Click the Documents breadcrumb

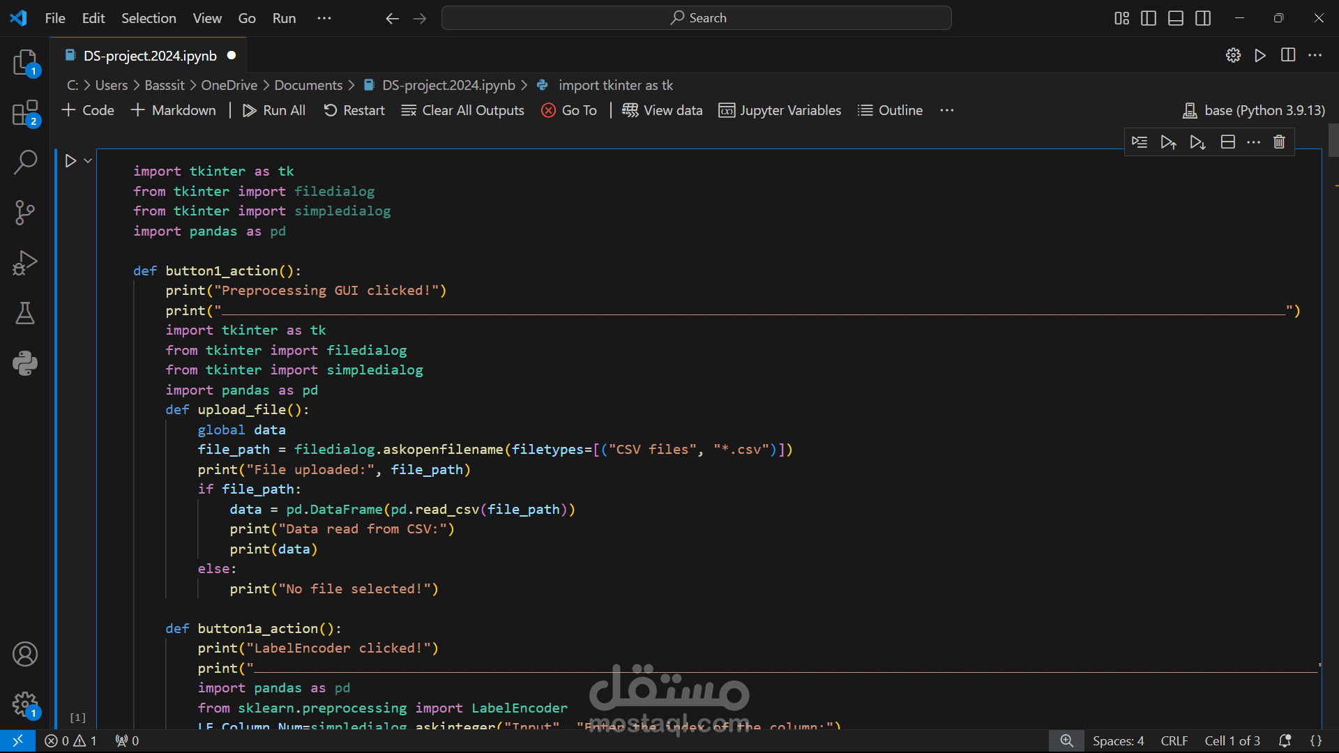[x=308, y=85]
